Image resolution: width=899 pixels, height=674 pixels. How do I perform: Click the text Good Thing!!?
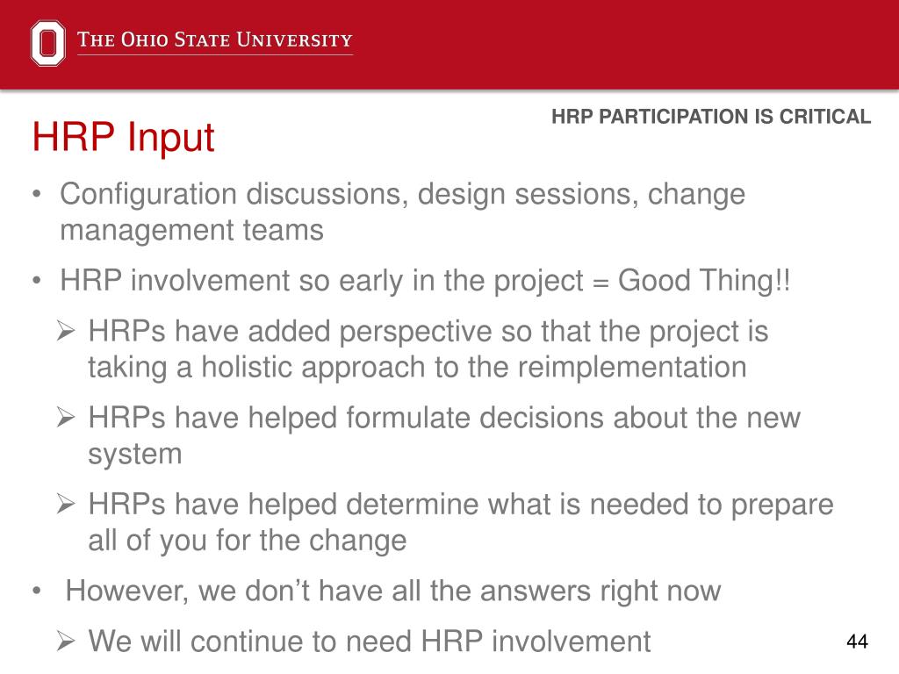(704, 281)
